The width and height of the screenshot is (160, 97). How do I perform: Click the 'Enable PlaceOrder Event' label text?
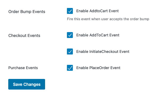pyautogui.click(x=98, y=68)
